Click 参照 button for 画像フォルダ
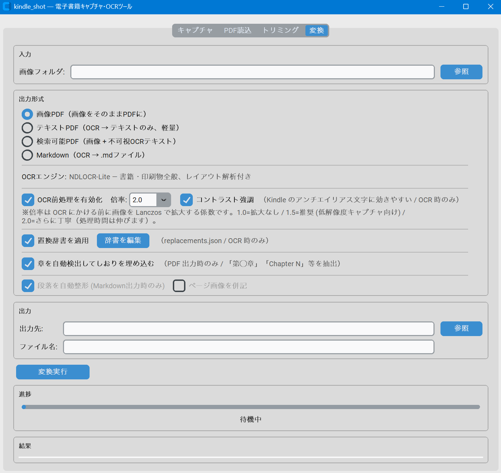This screenshot has width=501, height=473. (461, 72)
